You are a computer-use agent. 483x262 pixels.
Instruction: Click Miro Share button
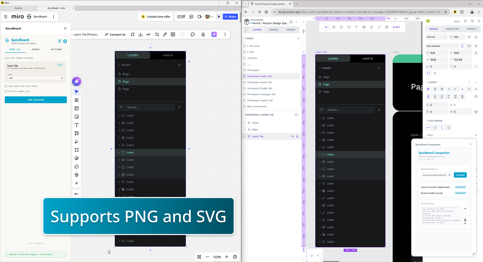230,17
